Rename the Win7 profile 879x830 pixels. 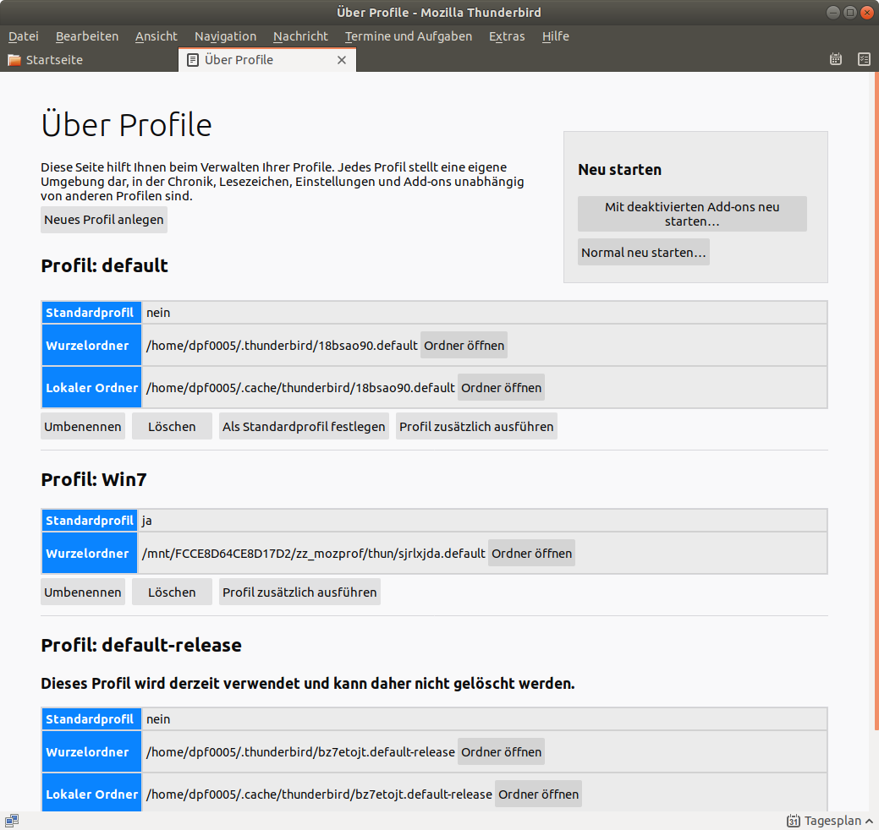tap(83, 592)
